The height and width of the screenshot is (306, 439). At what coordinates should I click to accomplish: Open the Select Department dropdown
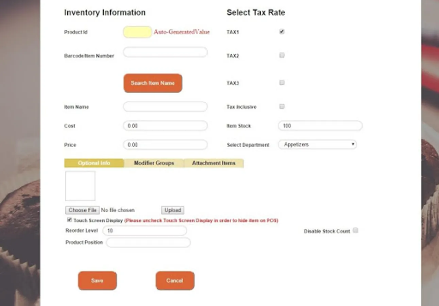pos(317,144)
